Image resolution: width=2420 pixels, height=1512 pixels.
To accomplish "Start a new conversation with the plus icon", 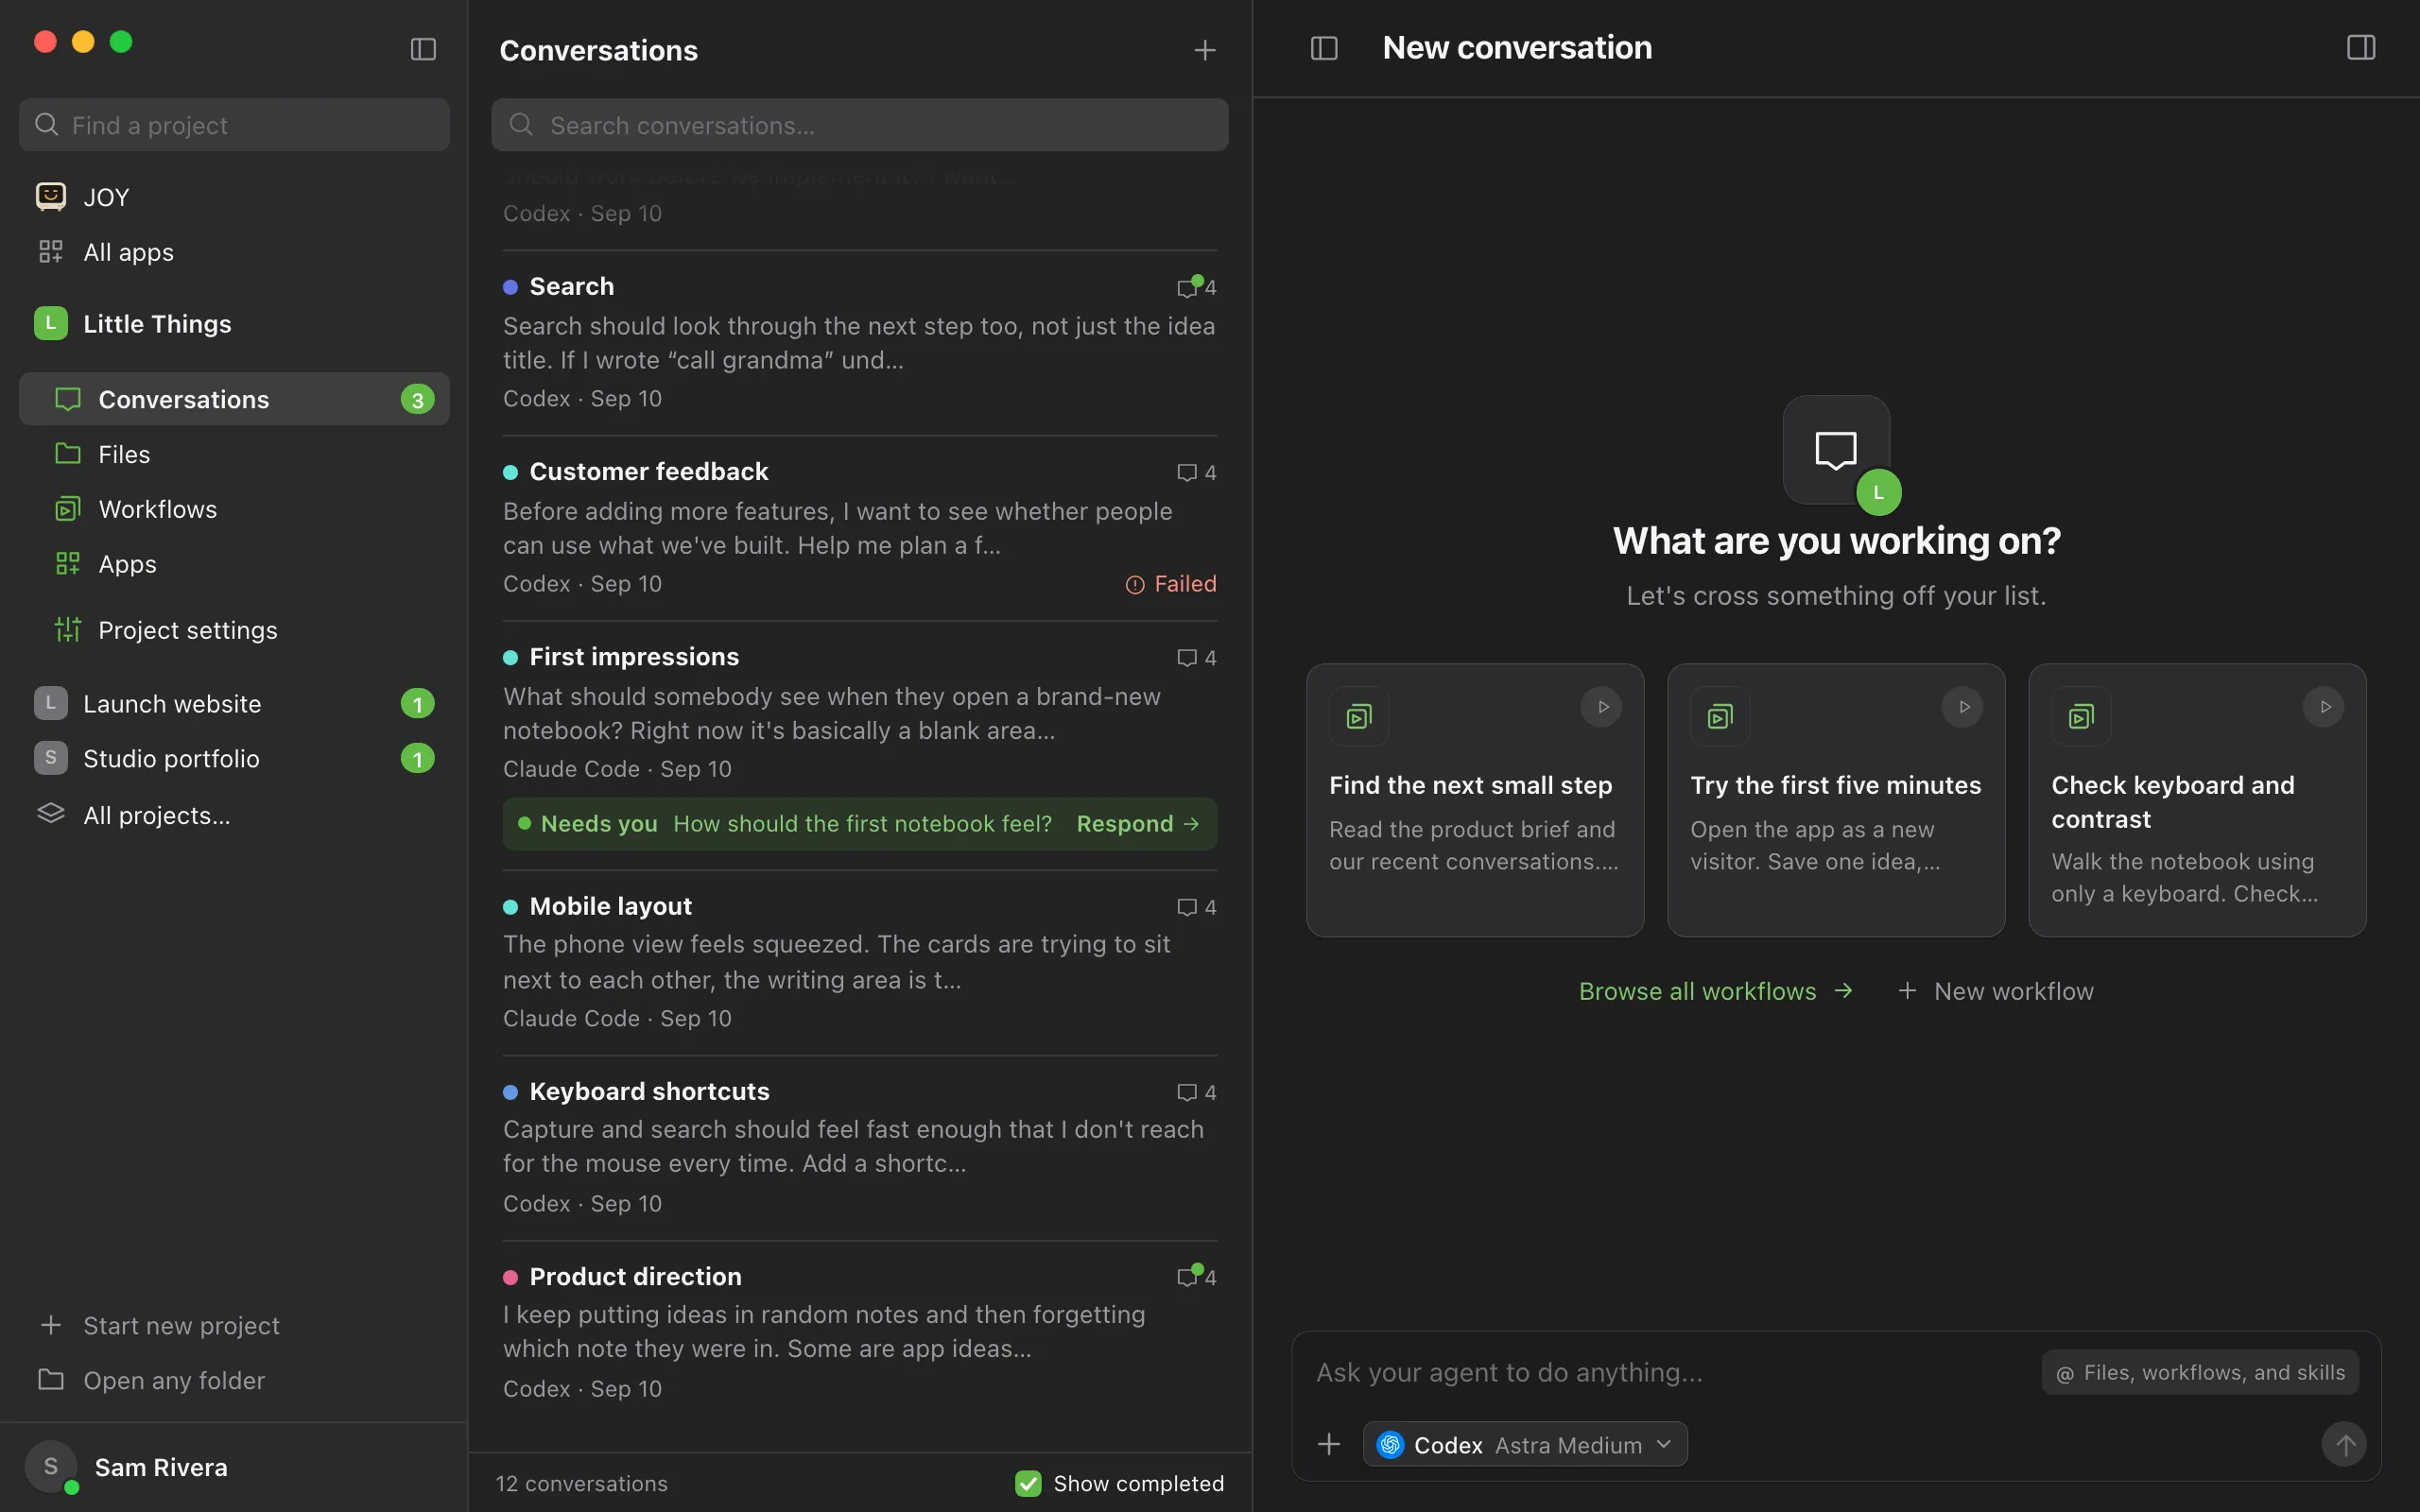I will coord(1205,50).
